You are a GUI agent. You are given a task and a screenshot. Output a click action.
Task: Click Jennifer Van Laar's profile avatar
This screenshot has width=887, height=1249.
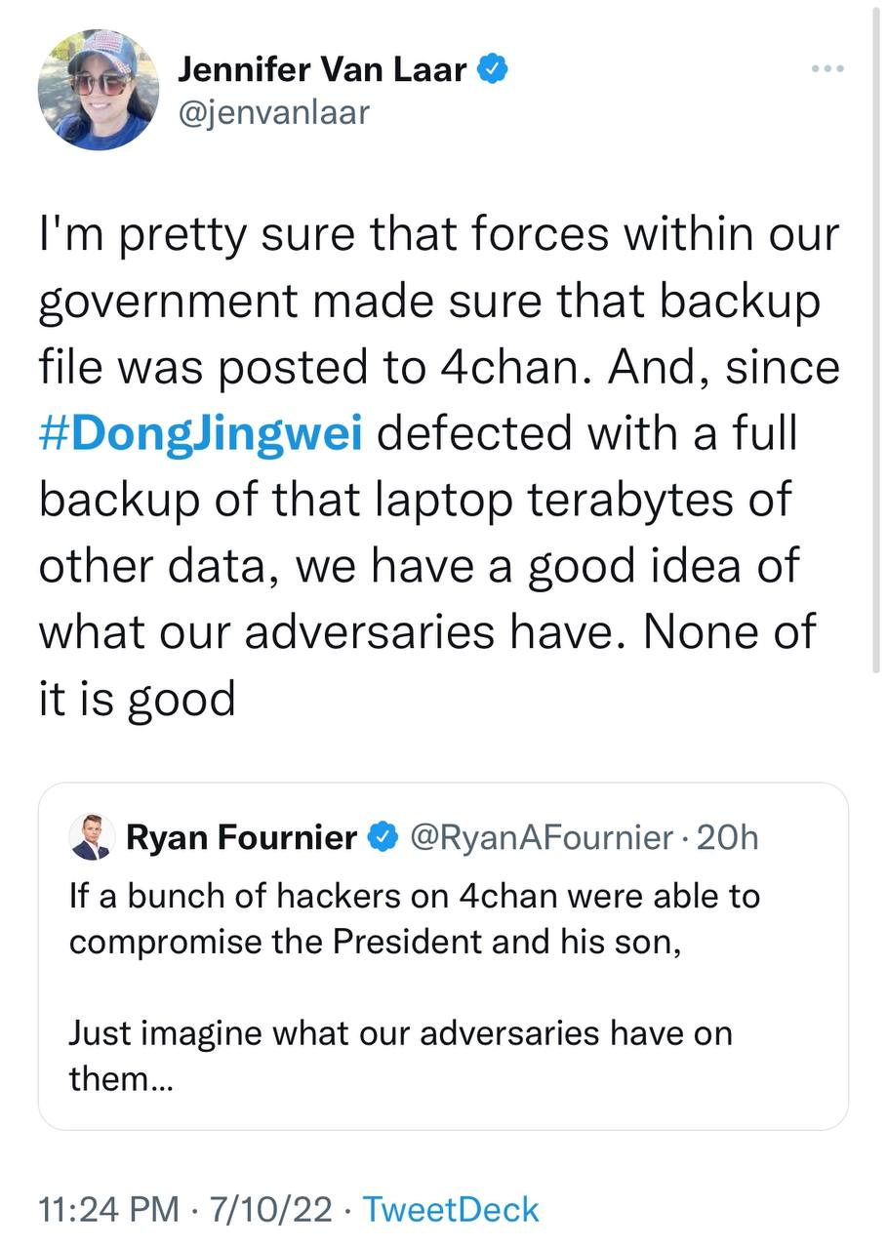[x=98, y=91]
